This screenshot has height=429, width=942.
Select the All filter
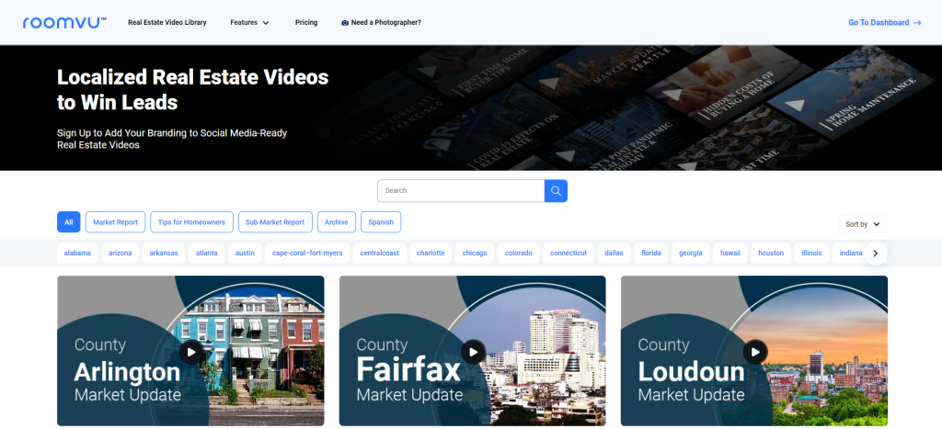point(68,222)
